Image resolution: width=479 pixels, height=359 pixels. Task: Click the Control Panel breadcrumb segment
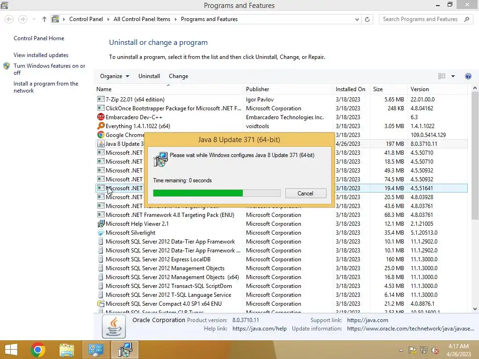pos(86,19)
